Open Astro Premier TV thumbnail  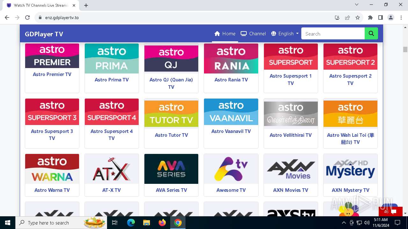pyautogui.click(x=52, y=56)
